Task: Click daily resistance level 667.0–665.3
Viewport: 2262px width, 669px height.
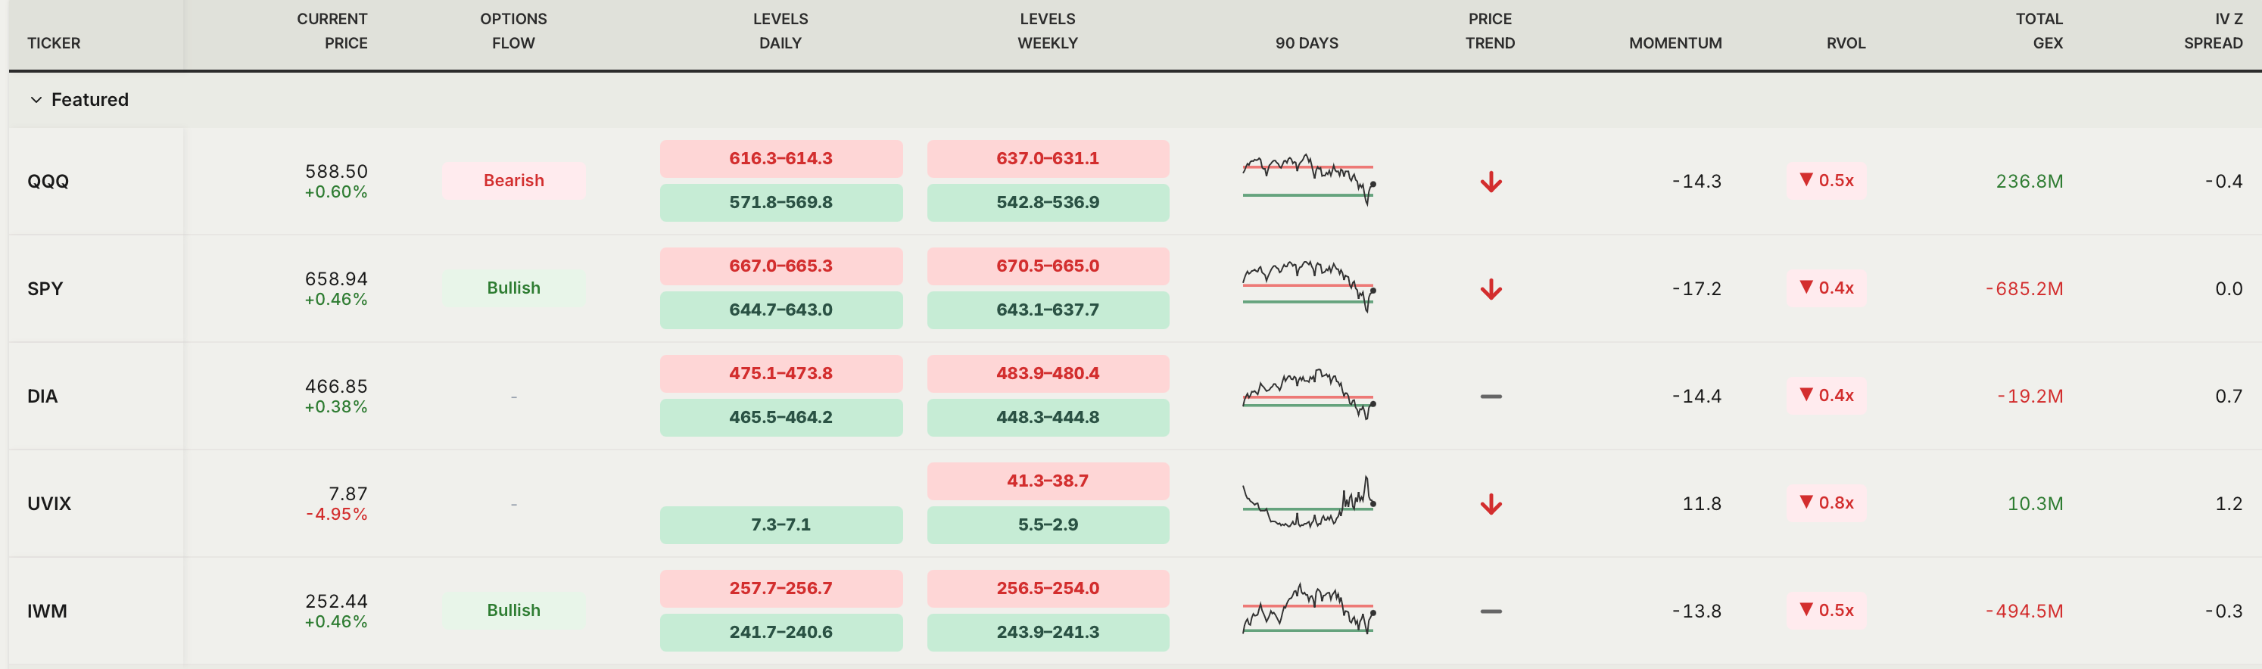Action: click(780, 266)
